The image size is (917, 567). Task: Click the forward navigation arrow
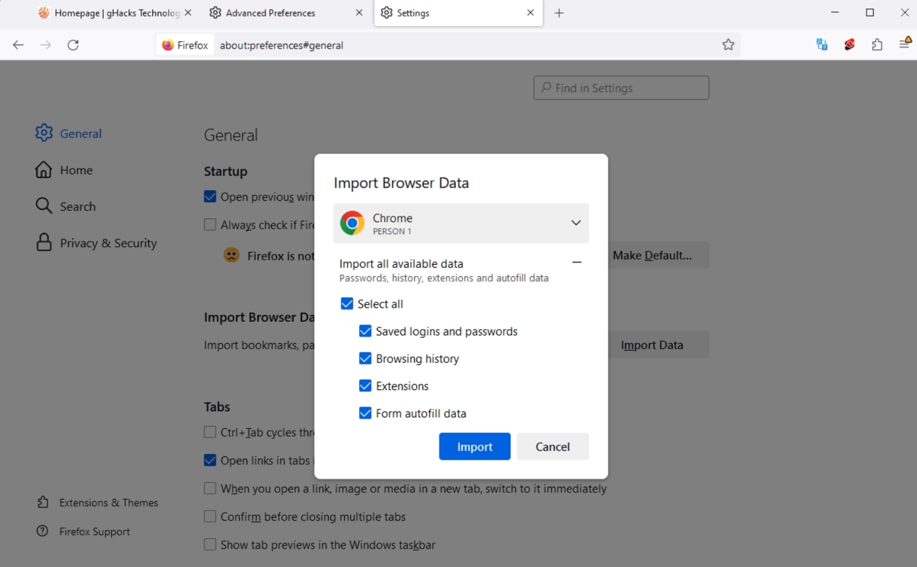(45, 45)
